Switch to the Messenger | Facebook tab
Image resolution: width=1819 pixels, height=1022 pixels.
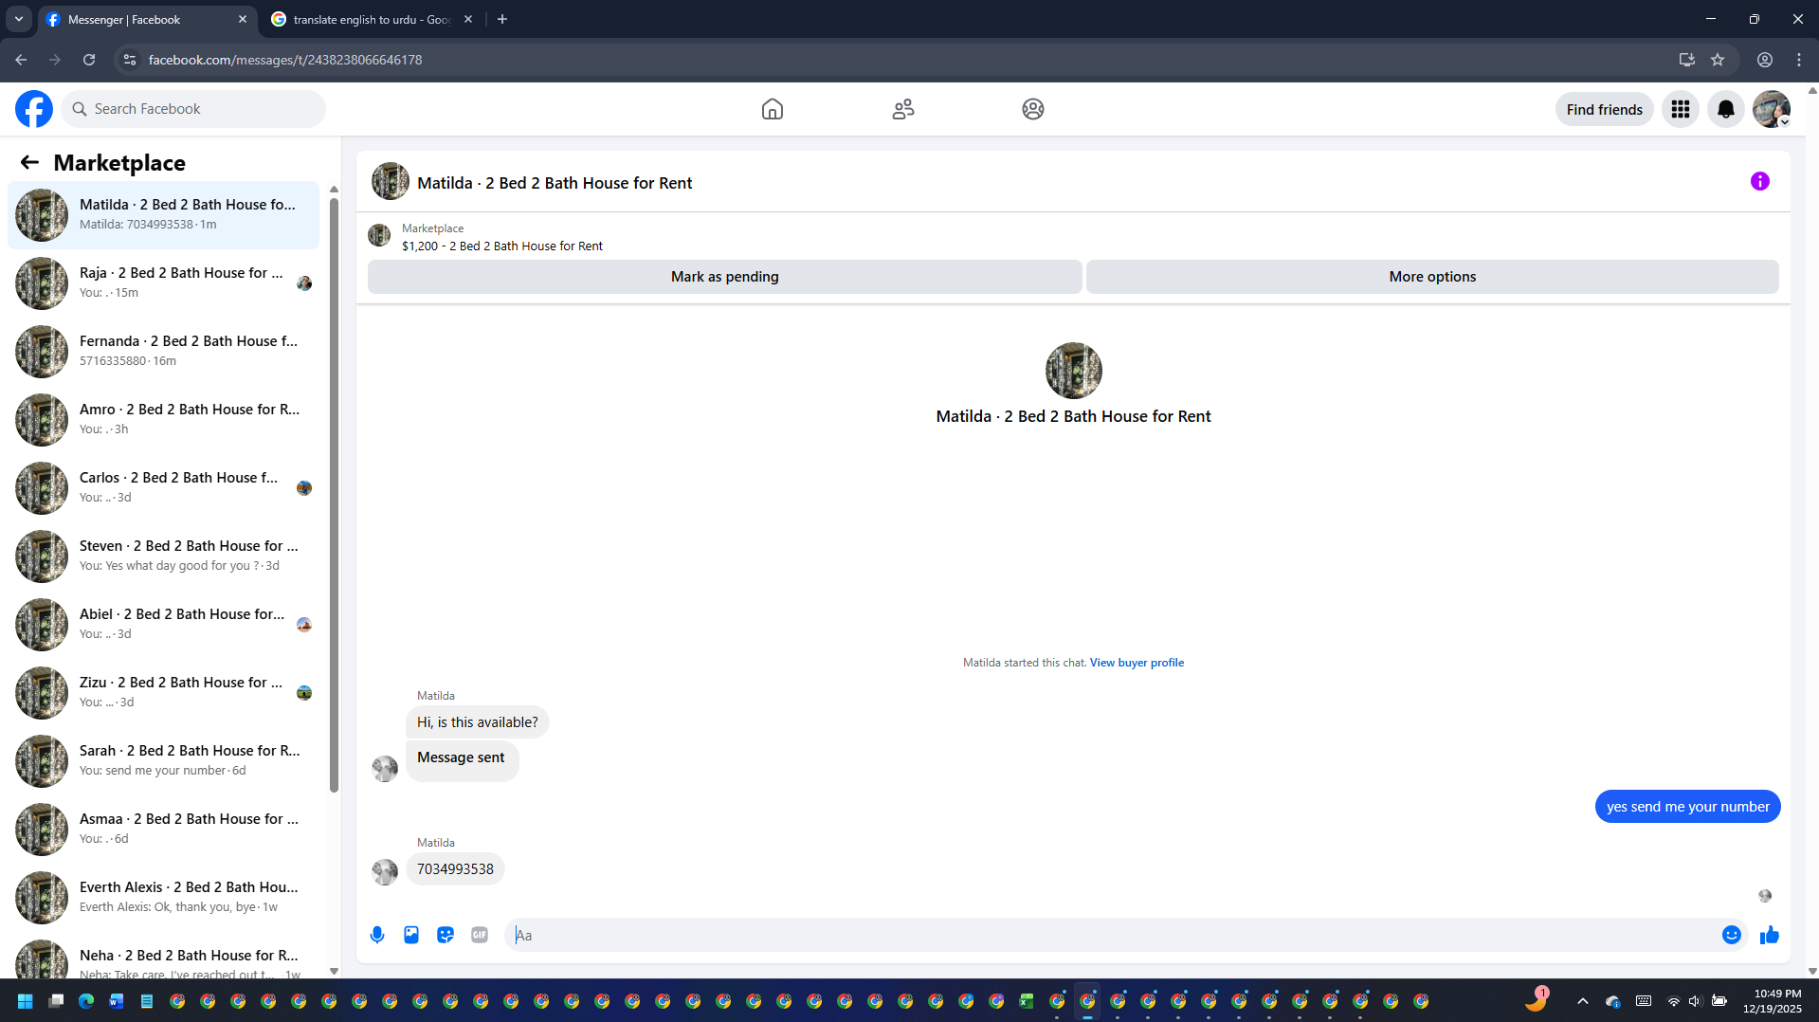click(147, 19)
